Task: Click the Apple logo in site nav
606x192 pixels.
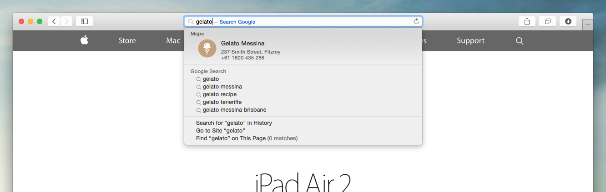Action: pyautogui.click(x=84, y=40)
